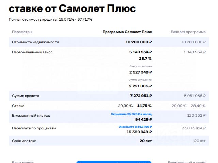The width and height of the screenshot is (218, 163).
Task: Click the Экономите 25 923 ₽ в месяц text
Action: point(131,114)
